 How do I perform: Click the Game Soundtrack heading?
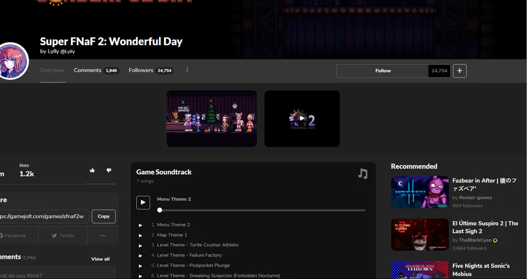click(164, 172)
